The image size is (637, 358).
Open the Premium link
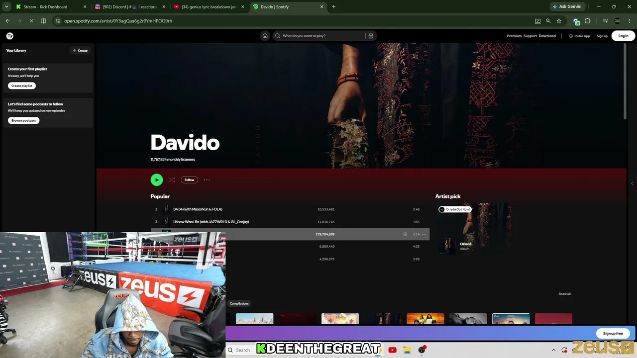[514, 36]
